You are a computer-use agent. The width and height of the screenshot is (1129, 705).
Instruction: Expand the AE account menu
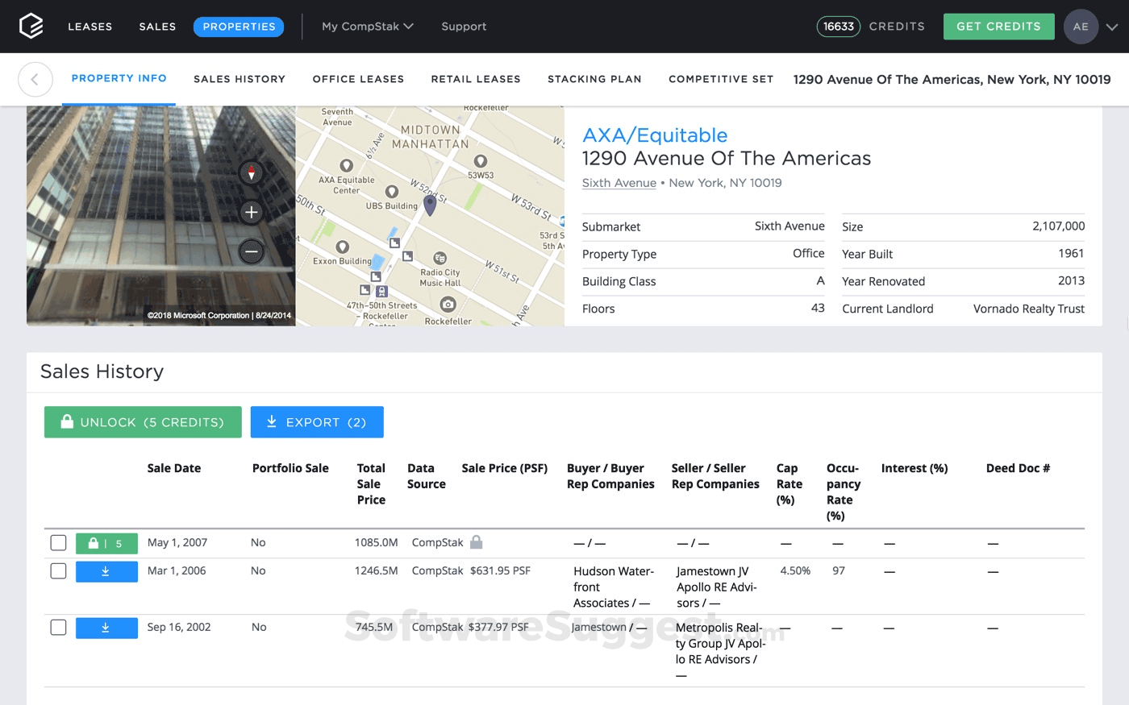tap(1081, 26)
